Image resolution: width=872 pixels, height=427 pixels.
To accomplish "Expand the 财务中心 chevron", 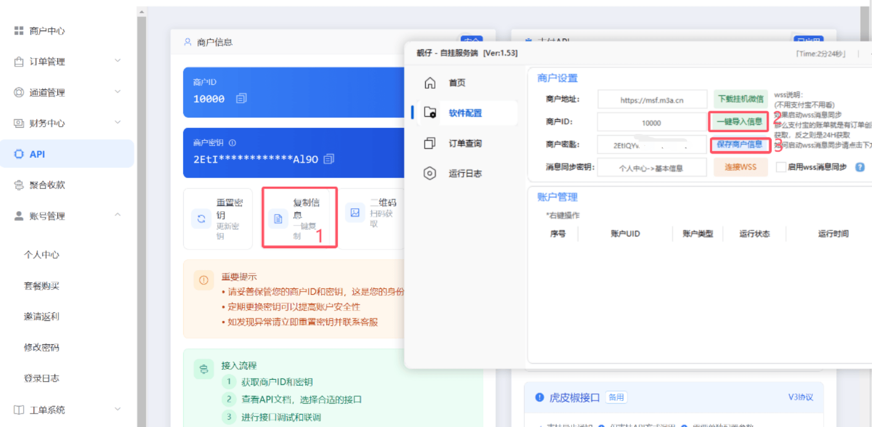I will click(118, 122).
